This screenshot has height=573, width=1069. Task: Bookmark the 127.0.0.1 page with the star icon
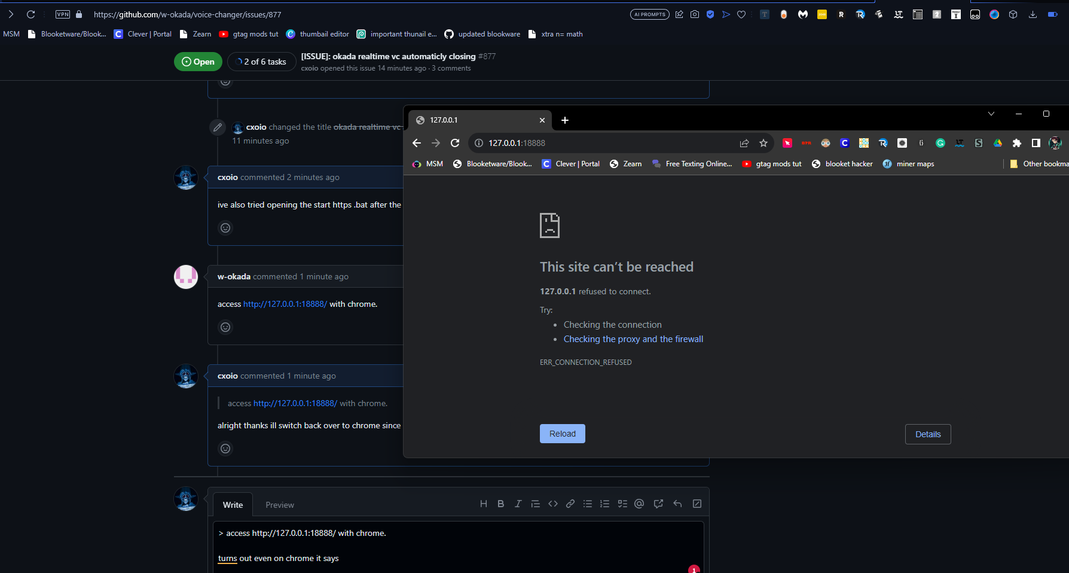[x=763, y=143]
